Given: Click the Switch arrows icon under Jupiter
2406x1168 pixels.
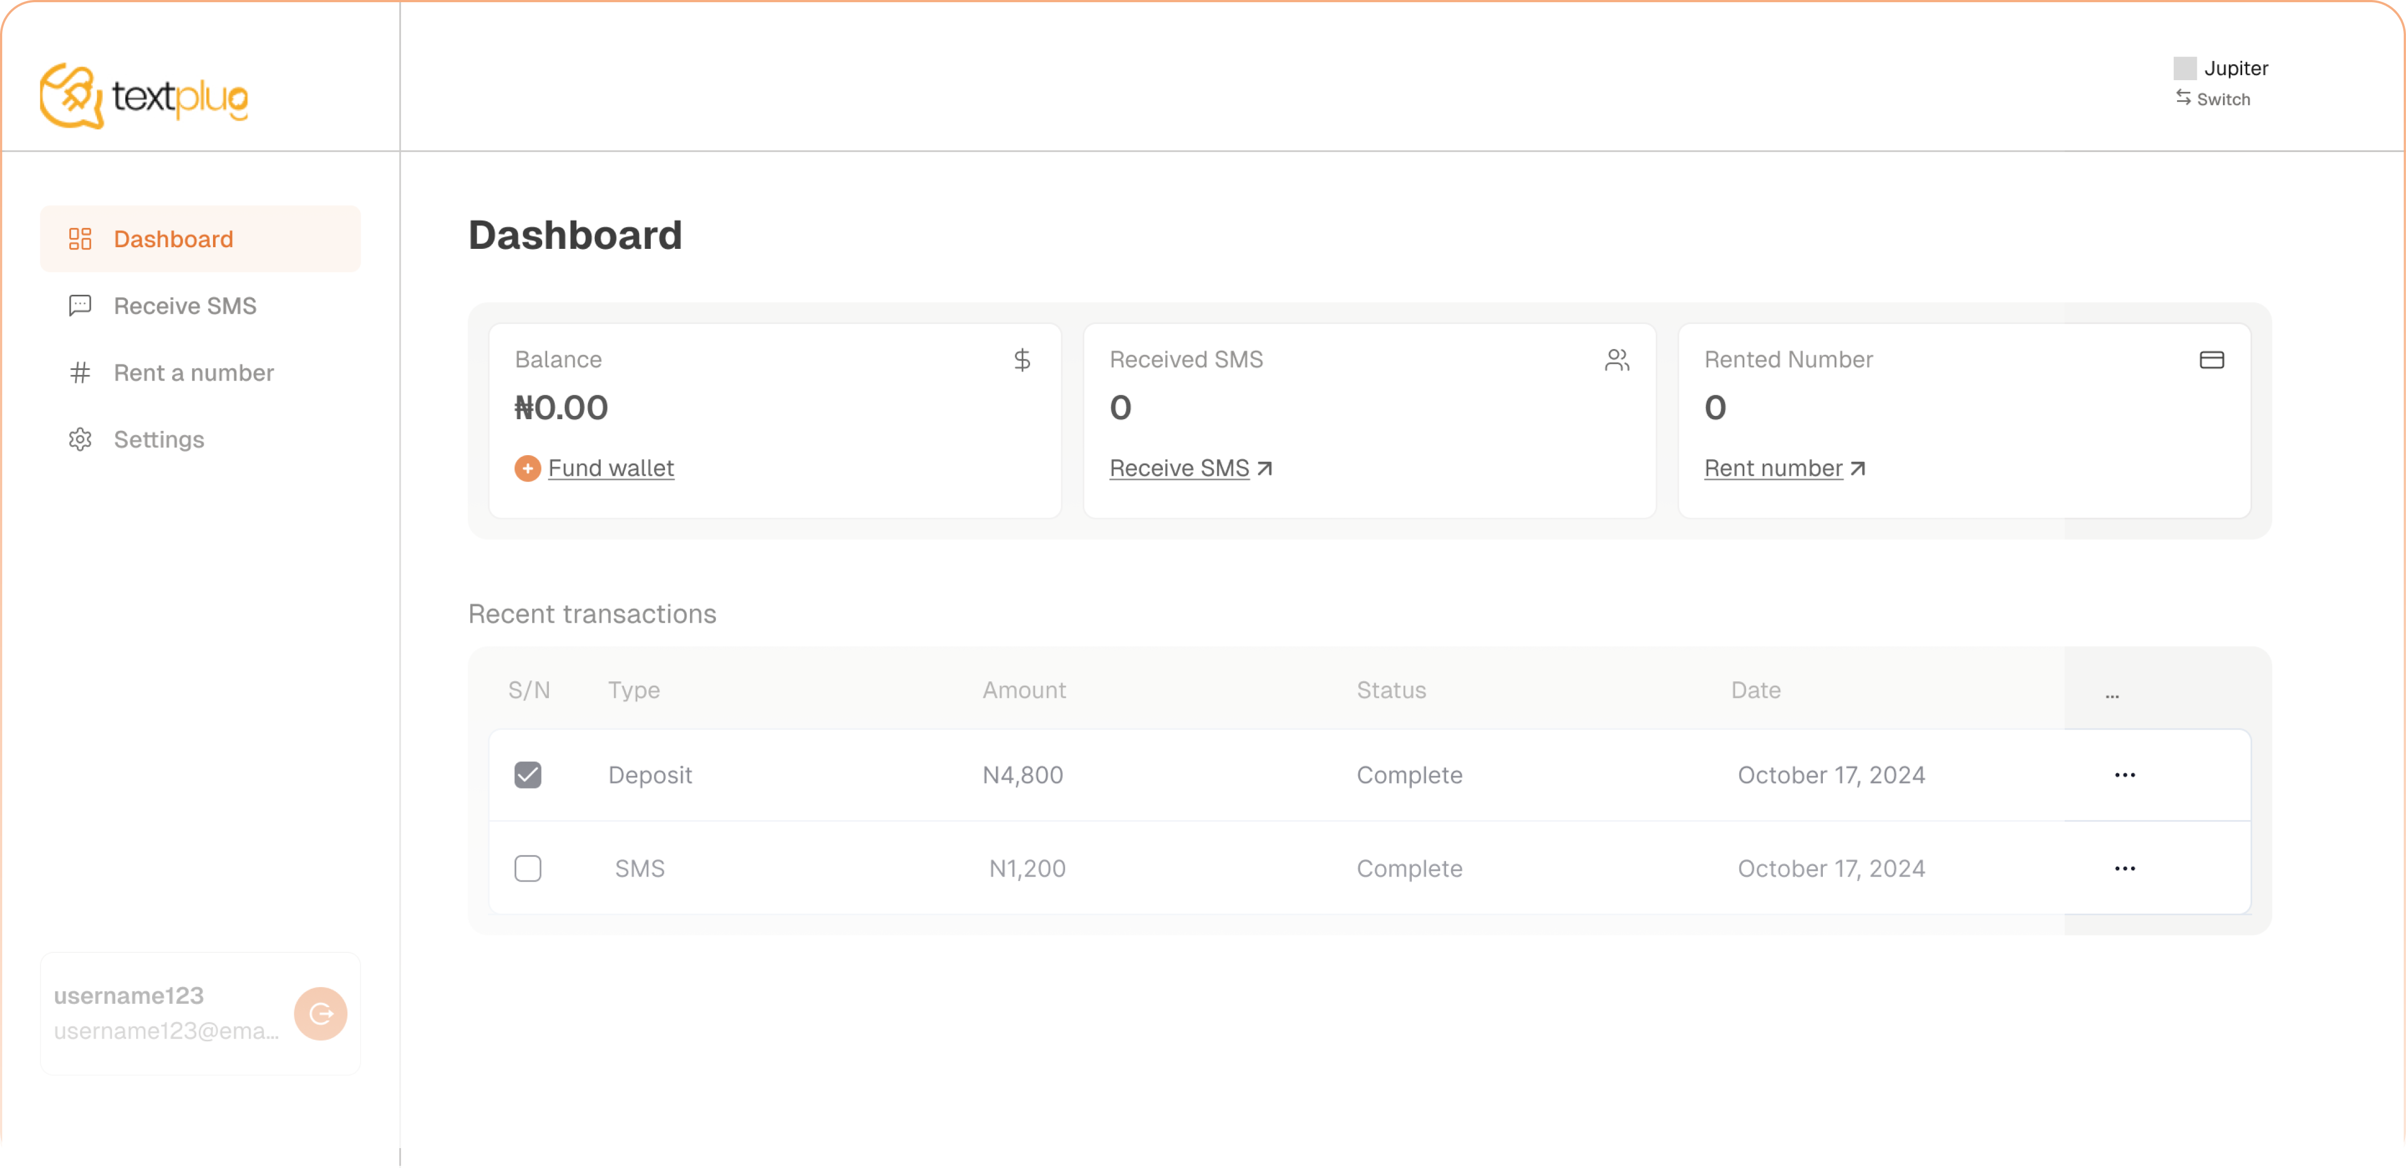Looking at the screenshot, I should [x=2183, y=98].
